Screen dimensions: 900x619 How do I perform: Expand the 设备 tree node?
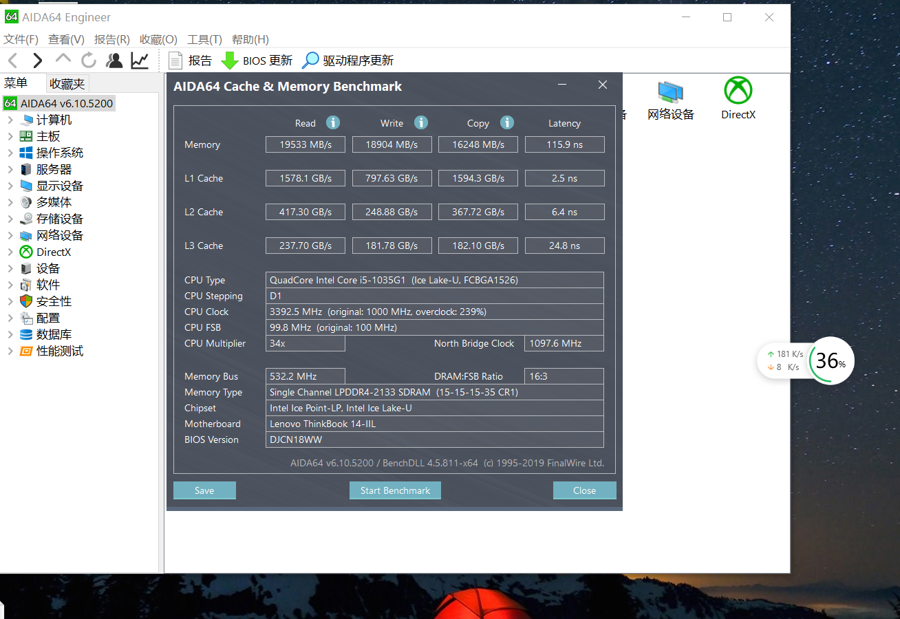(10, 269)
